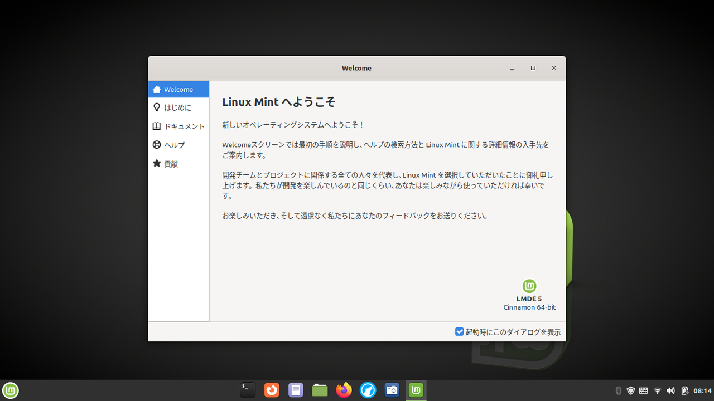Image resolution: width=714 pixels, height=401 pixels.
Task: Open the shield update manager tray icon
Action: [x=631, y=390]
